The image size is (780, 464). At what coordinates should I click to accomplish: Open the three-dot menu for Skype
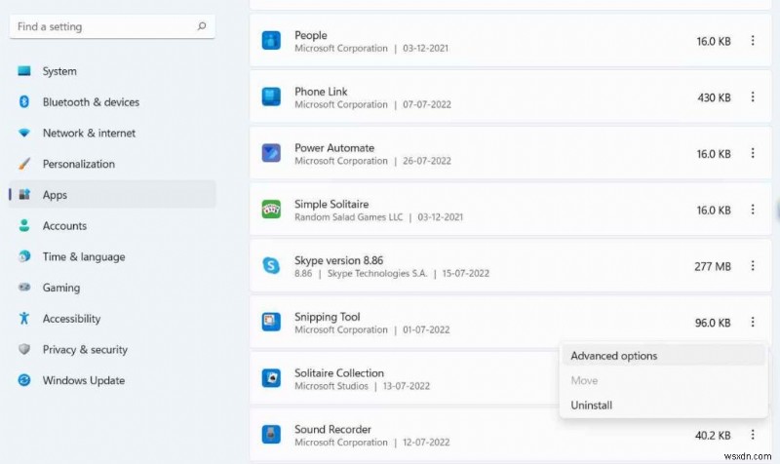point(752,266)
